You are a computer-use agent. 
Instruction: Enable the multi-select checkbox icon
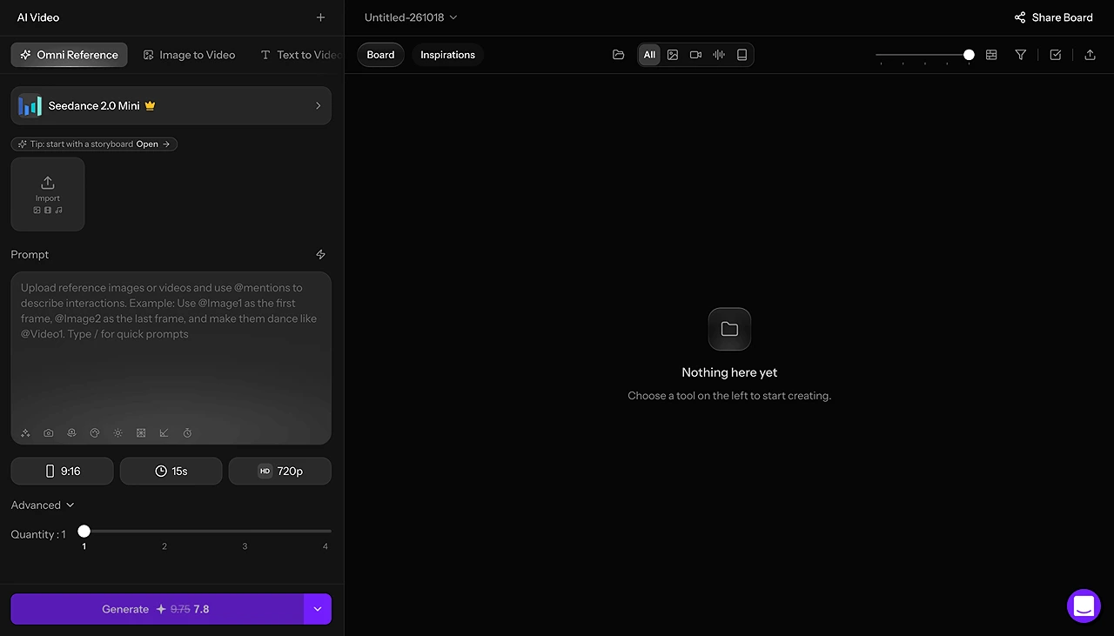(x=1056, y=55)
